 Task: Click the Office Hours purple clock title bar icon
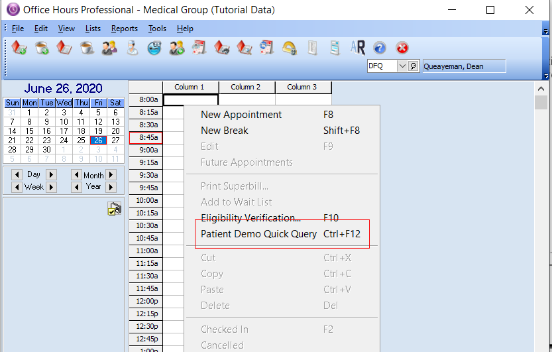coord(13,9)
